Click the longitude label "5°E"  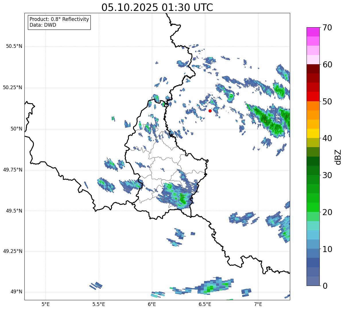(x=46, y=304)
